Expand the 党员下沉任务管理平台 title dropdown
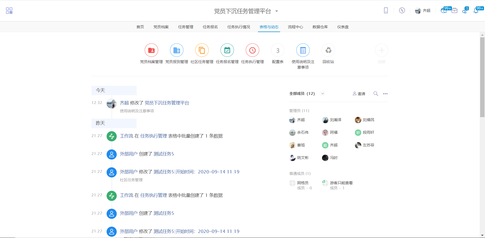This screenshot has height=238, width=485. (x=277, y=11)
